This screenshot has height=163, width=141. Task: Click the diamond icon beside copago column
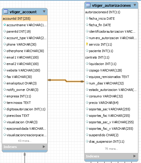(87, 70)
